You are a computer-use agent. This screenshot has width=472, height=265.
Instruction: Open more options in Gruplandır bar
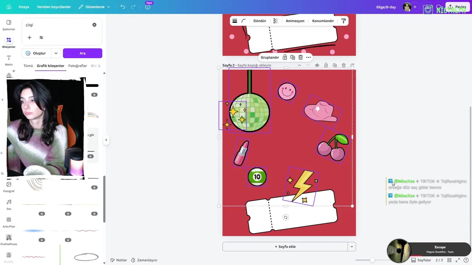tap(308, 57)
